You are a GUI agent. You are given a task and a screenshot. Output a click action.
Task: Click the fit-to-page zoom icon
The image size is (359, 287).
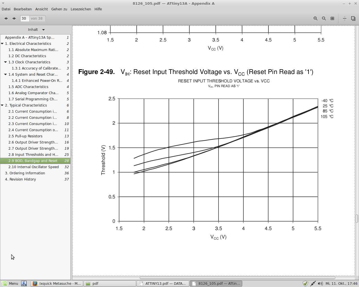332,18
